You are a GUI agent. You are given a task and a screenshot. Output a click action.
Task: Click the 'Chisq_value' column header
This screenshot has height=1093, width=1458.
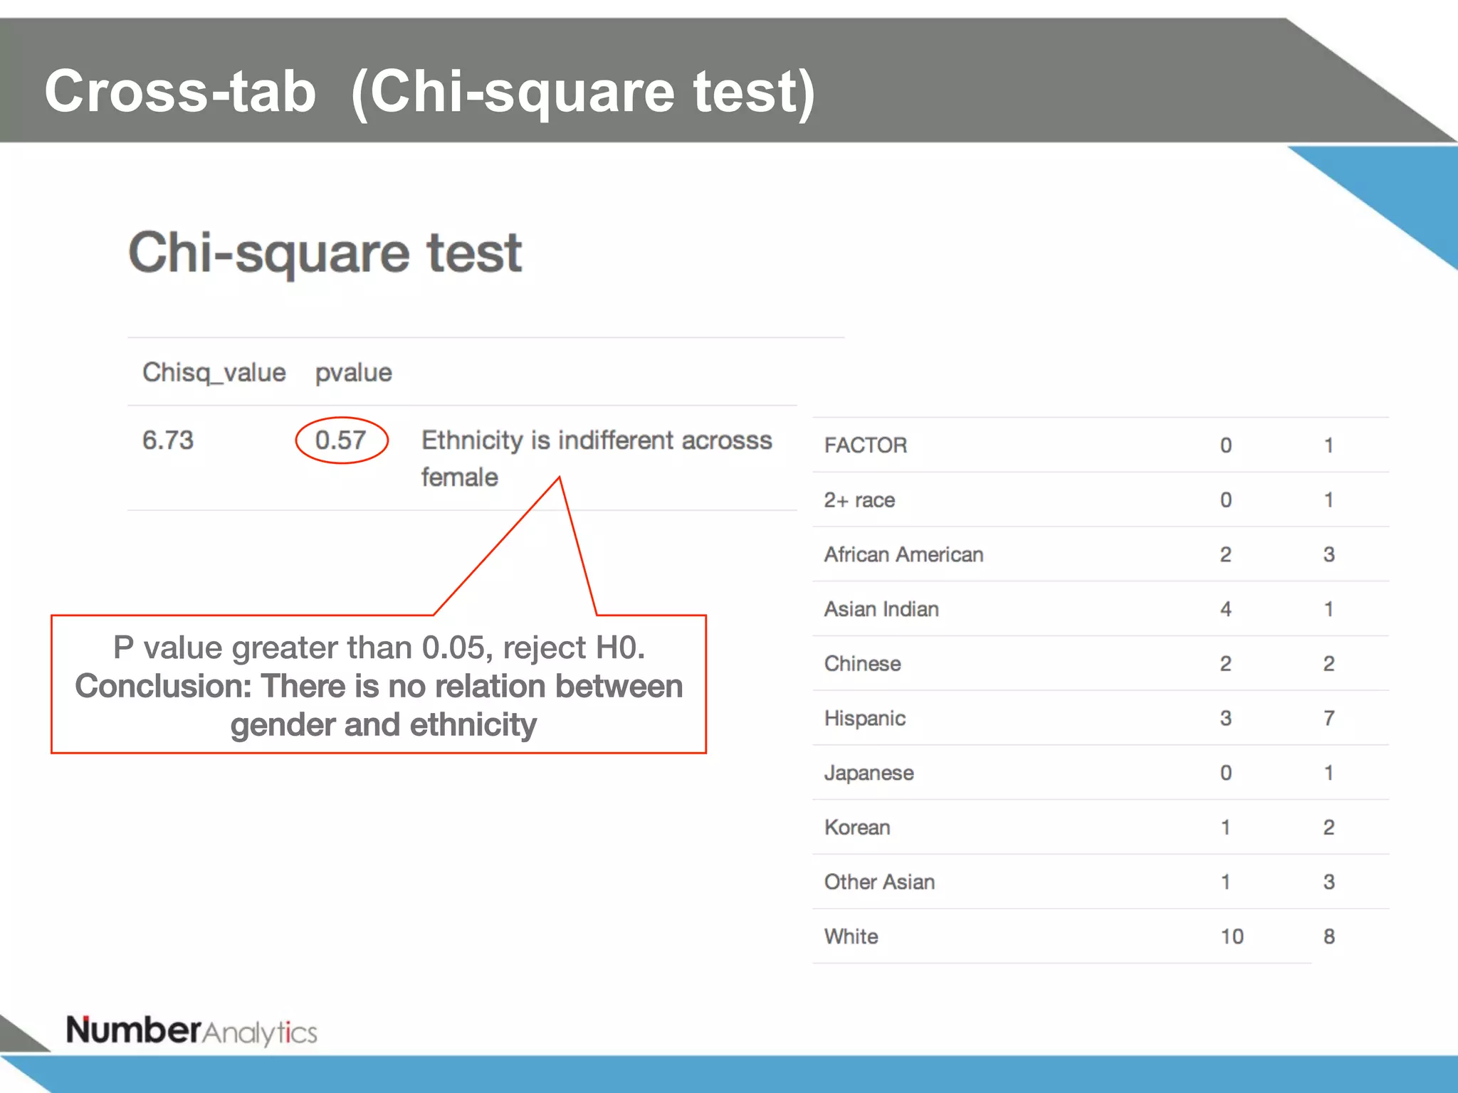click(214, 373)
